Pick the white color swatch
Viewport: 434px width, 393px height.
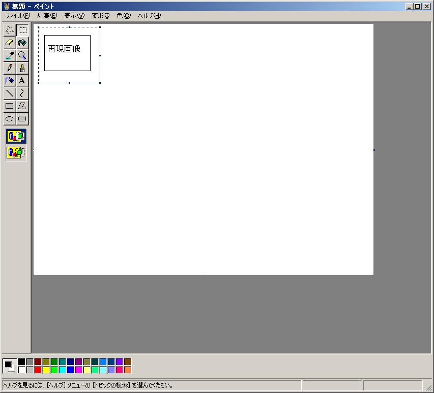coord(21,370)
